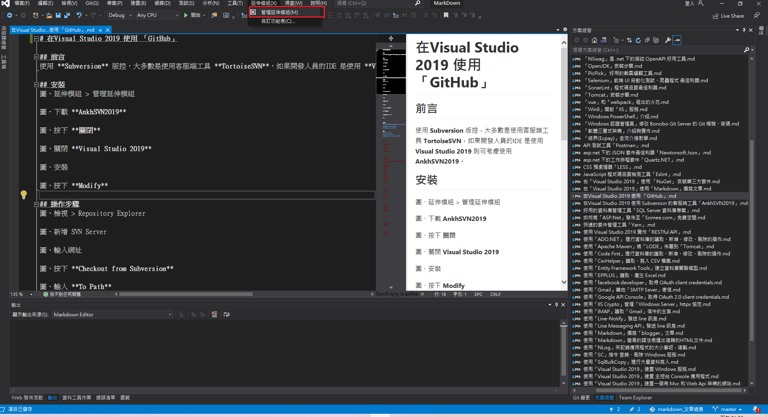Pin the Solution Explorer panel
This screenshot has height=417, width=768.
744,30
